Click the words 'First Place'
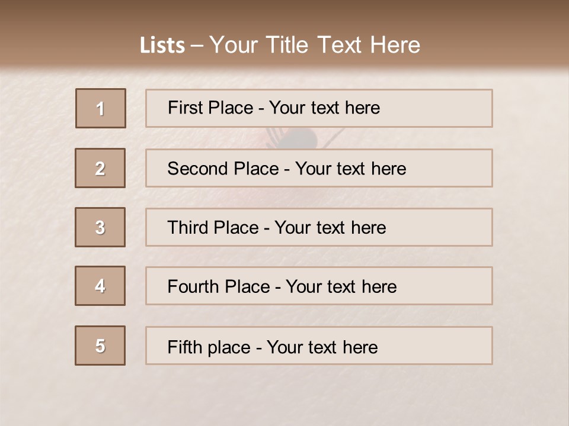 [x=210, y=108]
